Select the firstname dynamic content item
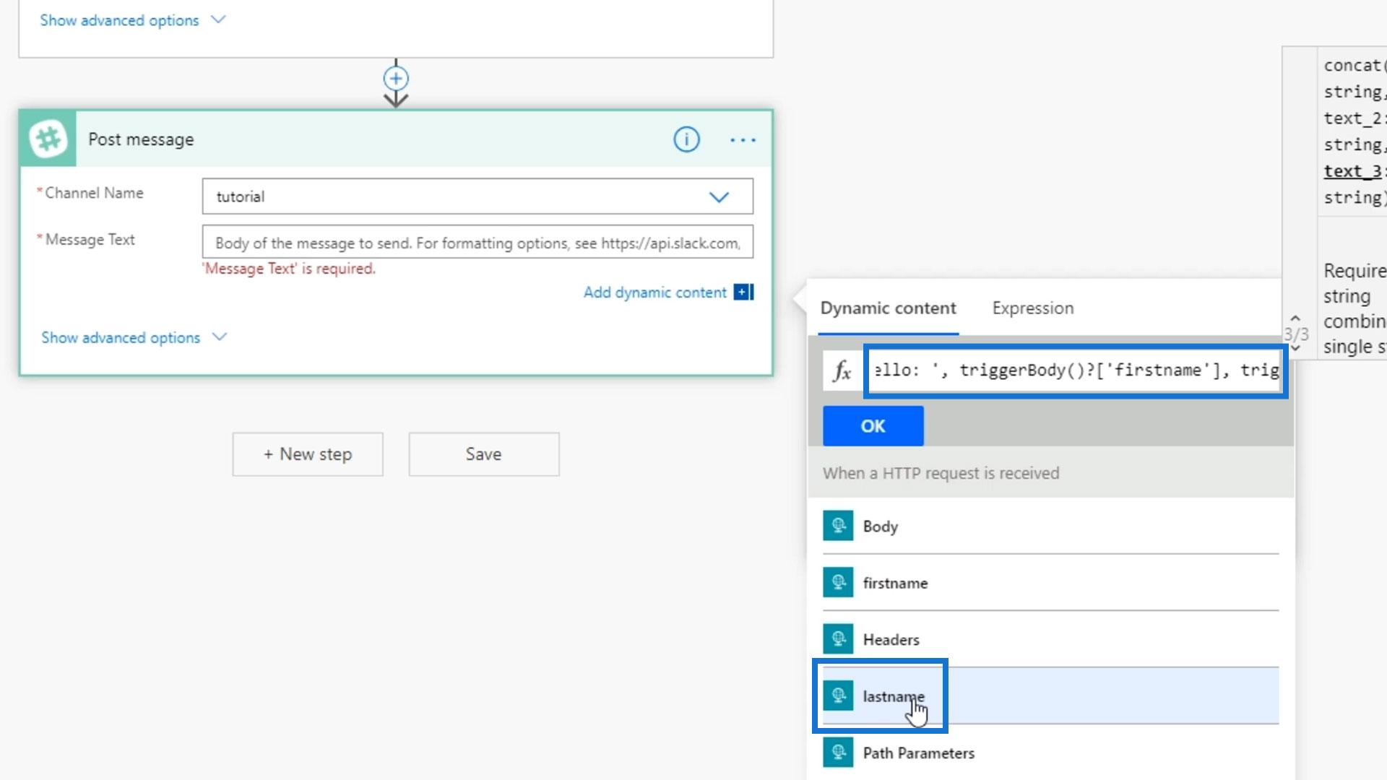 pos(894,583)
